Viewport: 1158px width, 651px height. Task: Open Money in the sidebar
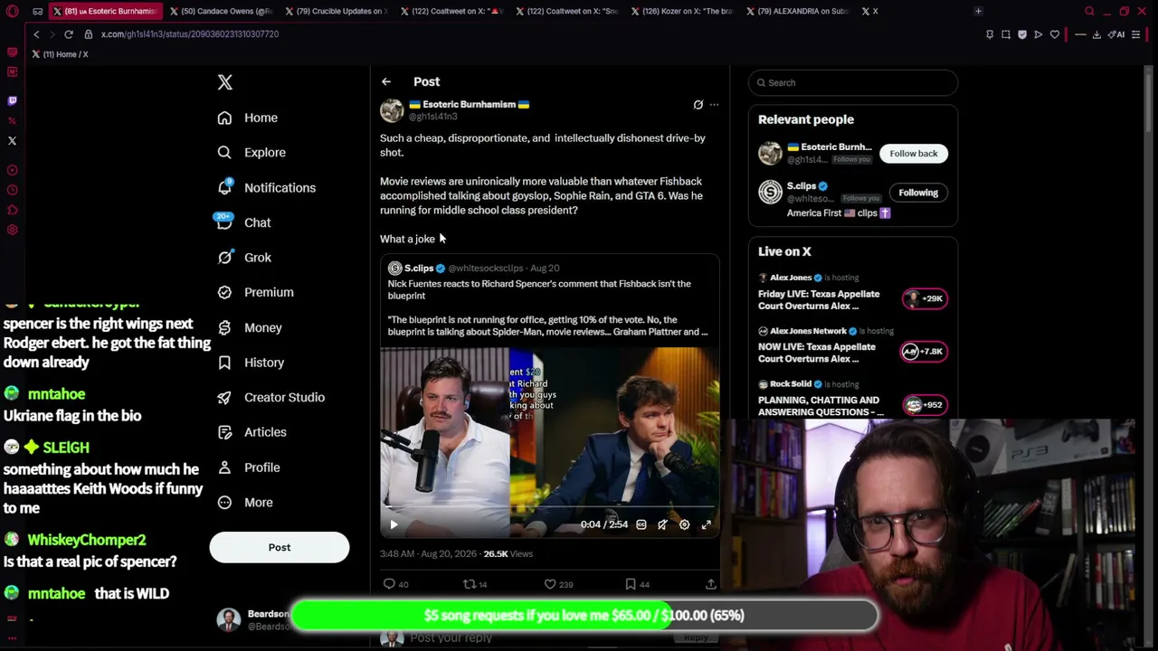[250, 327]
